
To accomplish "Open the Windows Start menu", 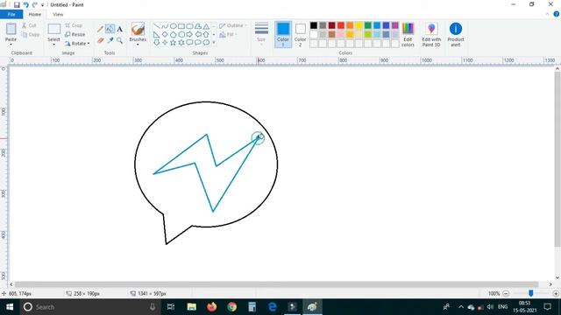I will point(10,307).
